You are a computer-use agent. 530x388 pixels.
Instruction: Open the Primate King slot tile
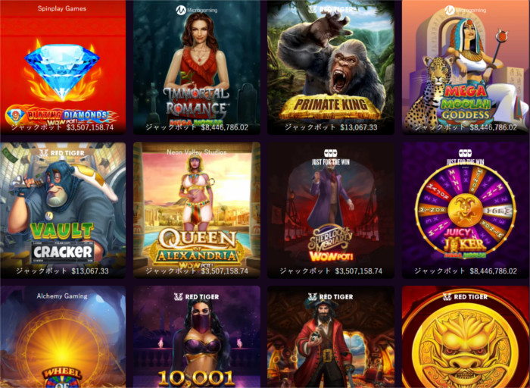tap(331, 67)
